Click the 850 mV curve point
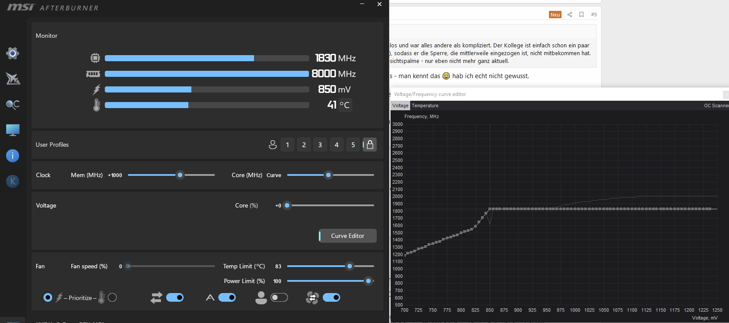 (490, 209)
